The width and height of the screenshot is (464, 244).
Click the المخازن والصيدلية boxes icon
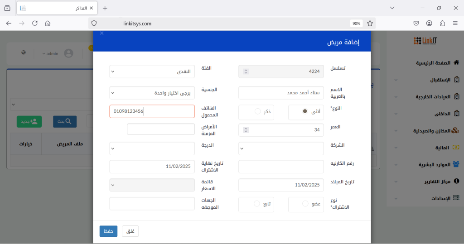[x=456, y=130]
